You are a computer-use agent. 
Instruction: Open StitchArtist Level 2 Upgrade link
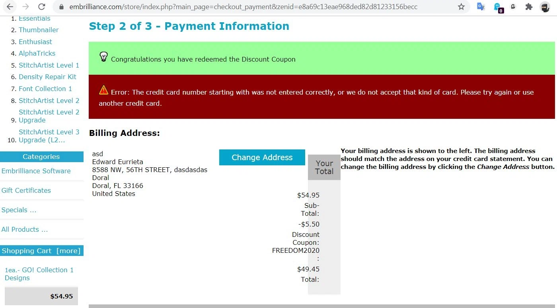(x=49, y=116)
